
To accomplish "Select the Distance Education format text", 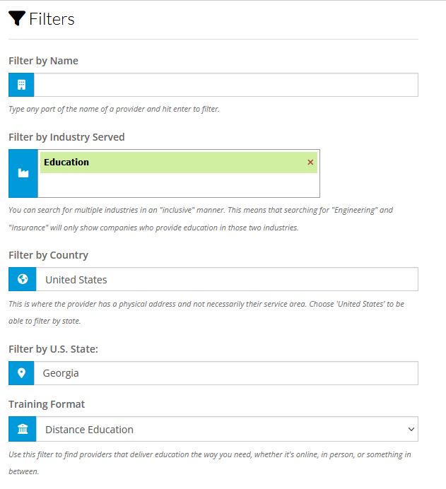I will [90, 430].
